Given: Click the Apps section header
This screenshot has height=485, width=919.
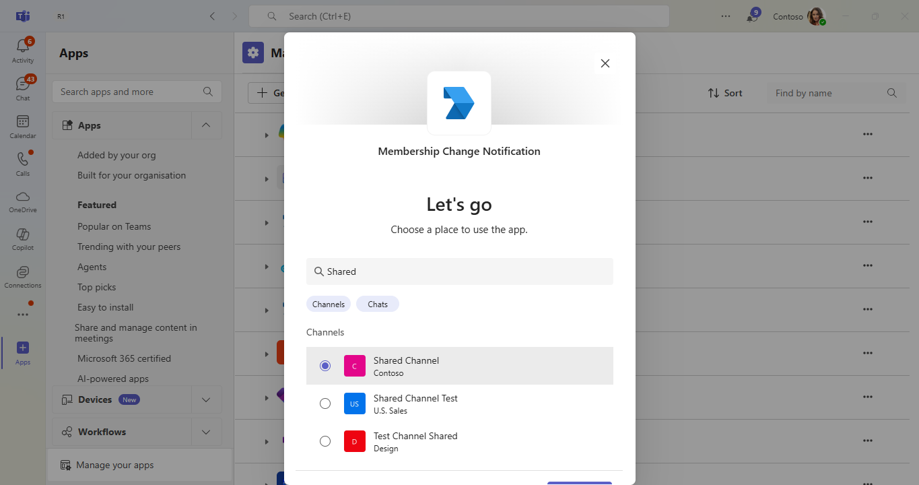Looking at the screenshot, I should [x=122, y=125].
